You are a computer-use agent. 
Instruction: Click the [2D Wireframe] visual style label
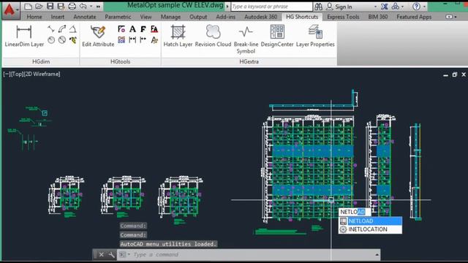pos(42,74)
